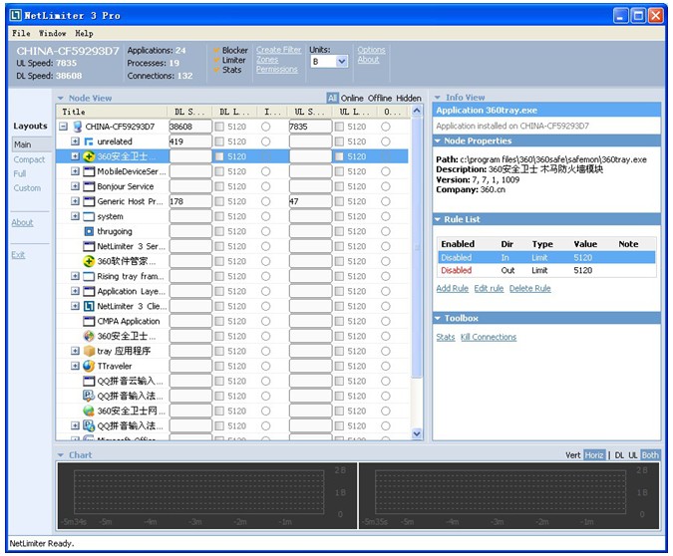Switch chart to Vert orientation
The image size is (673, 556).
[573, 455]
